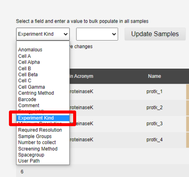The height and width of the screenshot is (177, 189).
Task: Select Cell C option
Action: (x=43, y=81)
